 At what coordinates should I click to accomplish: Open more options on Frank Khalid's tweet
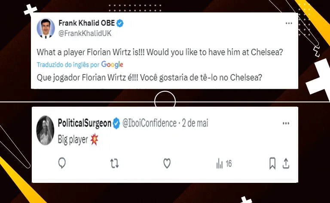(289, 23)
